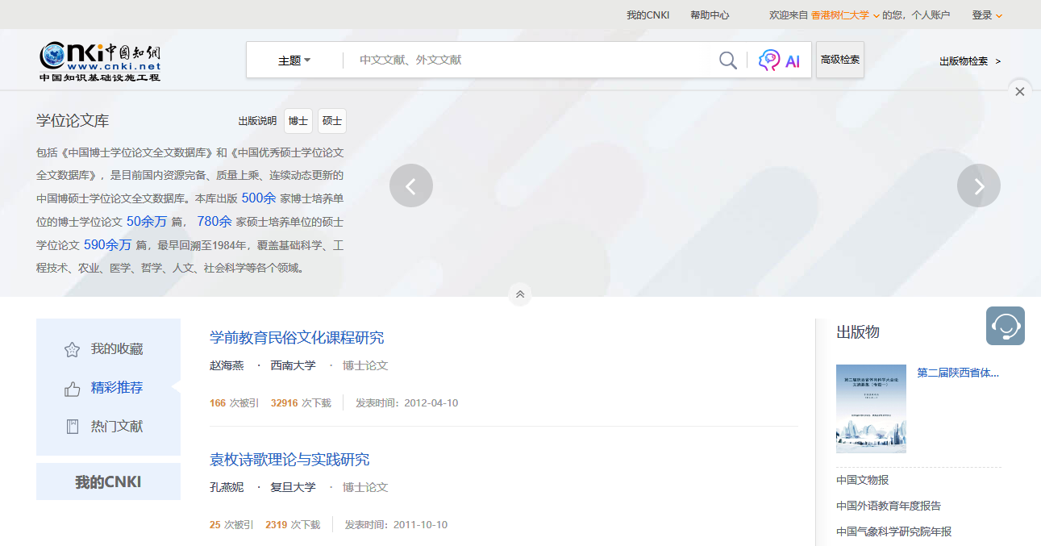Expand the 主题 search field dropdown
Viewport: 1041px width, 546px height.
[294, 60]
